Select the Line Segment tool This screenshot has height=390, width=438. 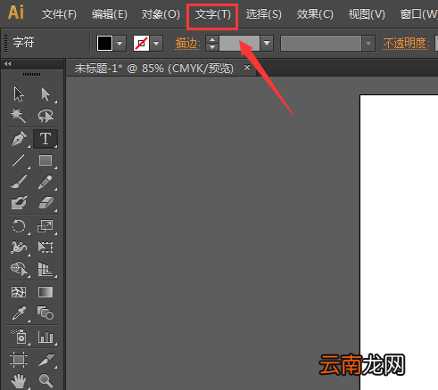[x=19, y=160]
